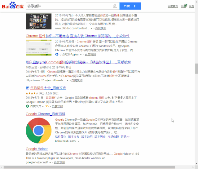Open 百度快照 for the 百度文库 result

point(57,106)
